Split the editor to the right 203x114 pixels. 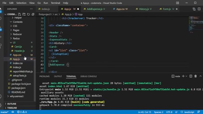tap(199, 9)
